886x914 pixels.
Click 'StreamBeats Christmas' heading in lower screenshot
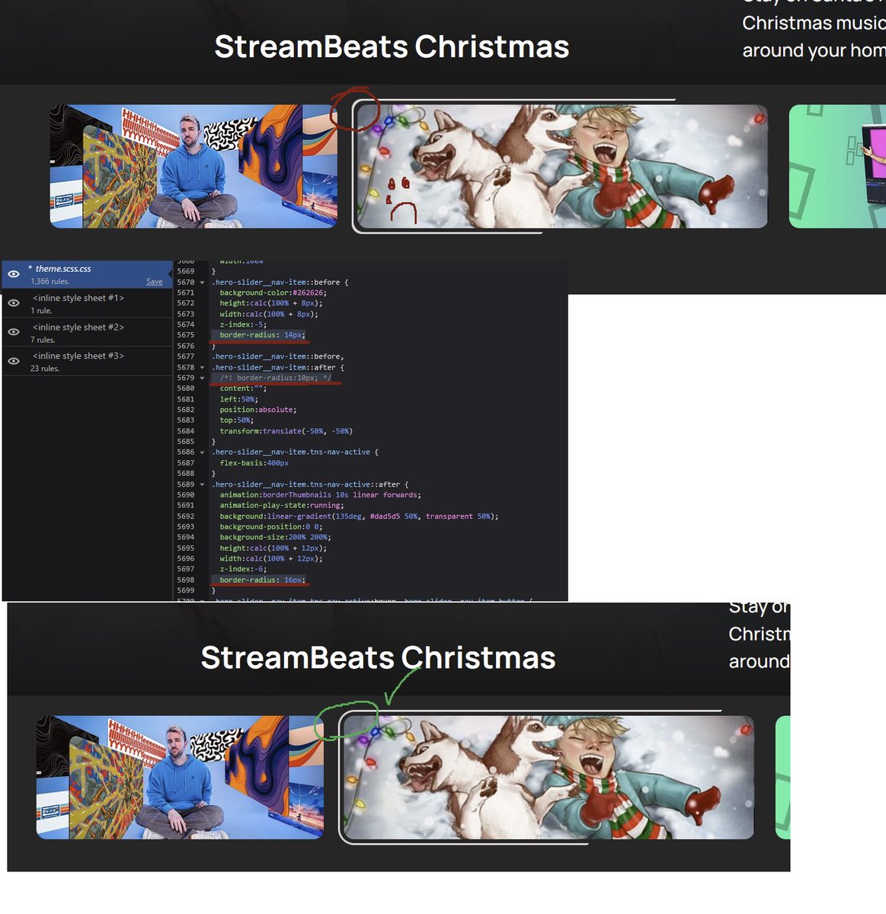(x=378, y=658)
